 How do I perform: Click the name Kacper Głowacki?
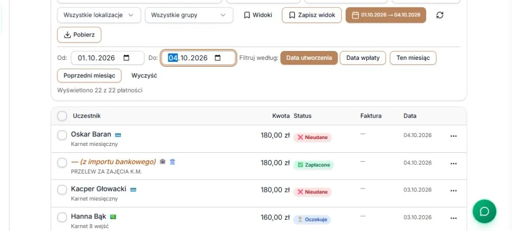[99, 189]
